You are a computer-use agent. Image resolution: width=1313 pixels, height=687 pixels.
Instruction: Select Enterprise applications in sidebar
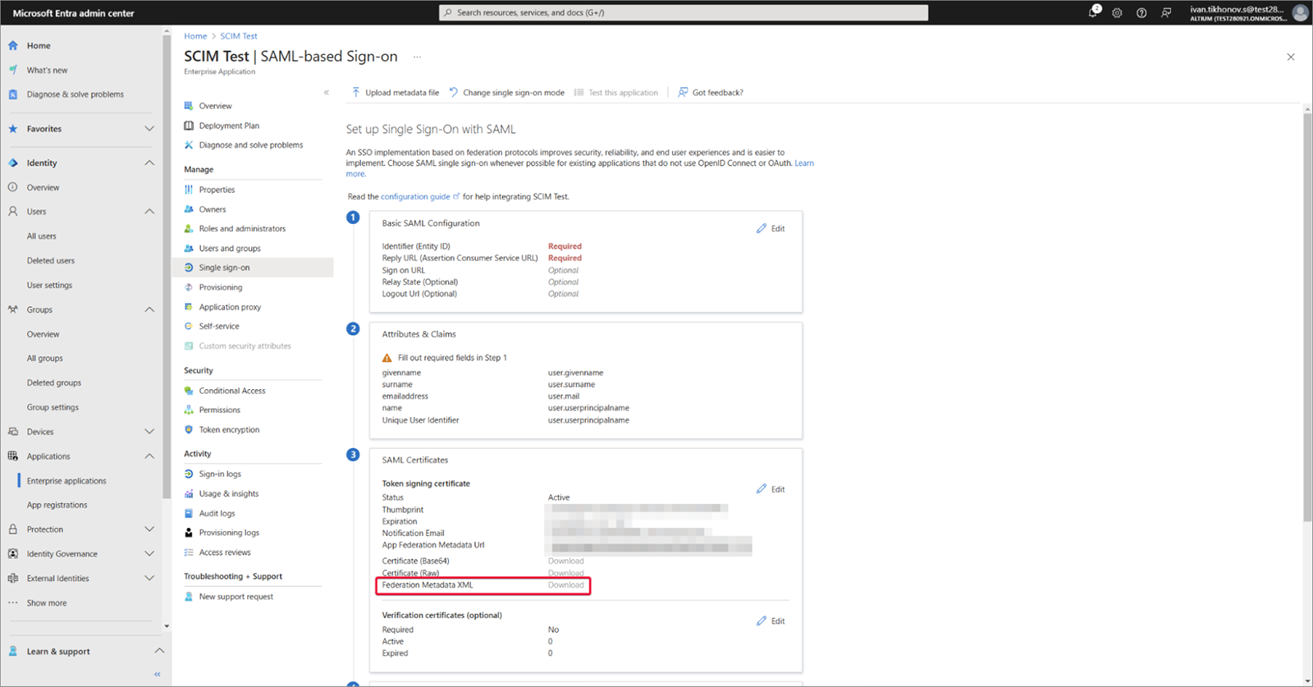(66, 481)
